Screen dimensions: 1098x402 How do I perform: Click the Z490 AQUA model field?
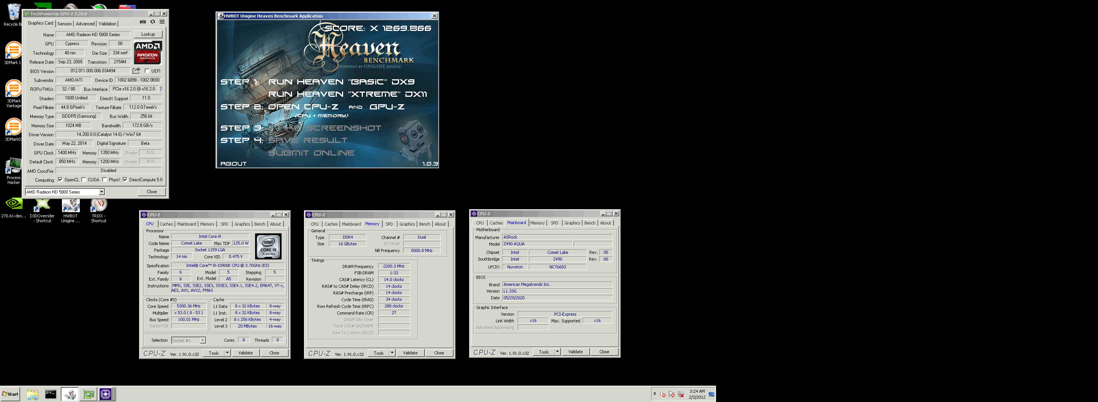click(x=537, y=244)
